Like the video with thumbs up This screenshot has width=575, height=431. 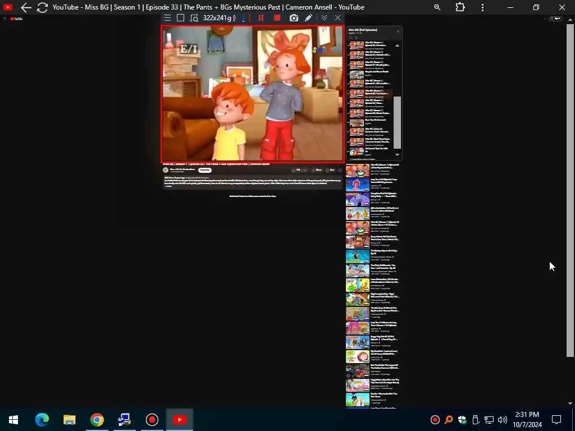coord(295,170)
